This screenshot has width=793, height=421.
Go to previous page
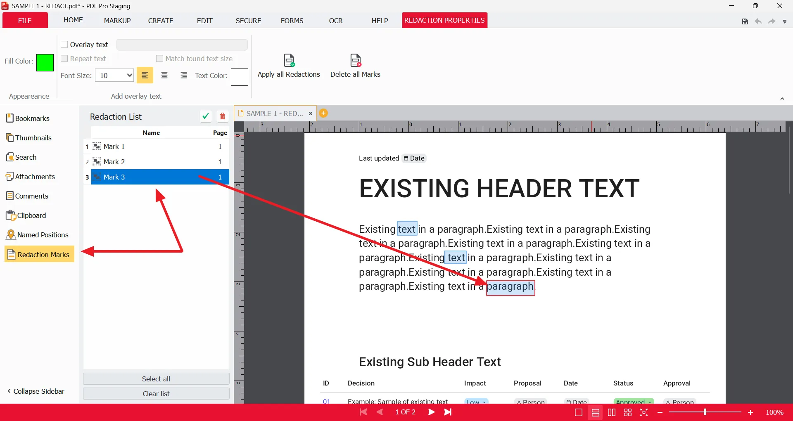coord(380,412)
